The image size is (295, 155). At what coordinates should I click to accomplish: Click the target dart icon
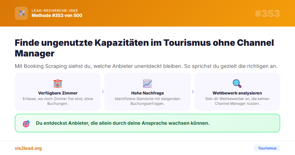26,123
